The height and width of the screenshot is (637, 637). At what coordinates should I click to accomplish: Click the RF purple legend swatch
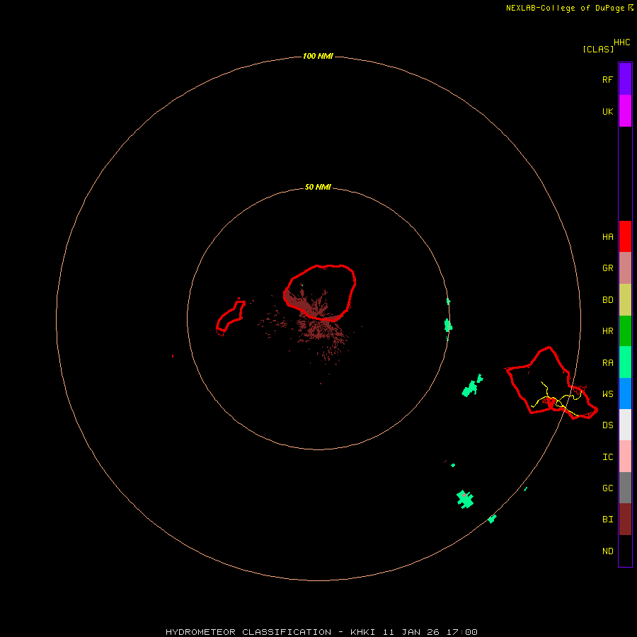(x=625, y=79)
